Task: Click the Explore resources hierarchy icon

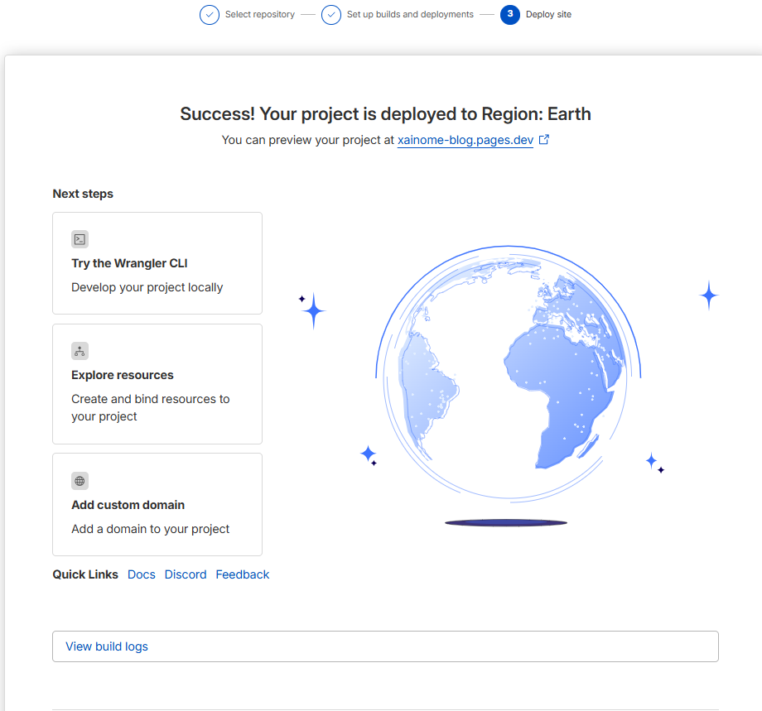Action: tap(80, 351)
